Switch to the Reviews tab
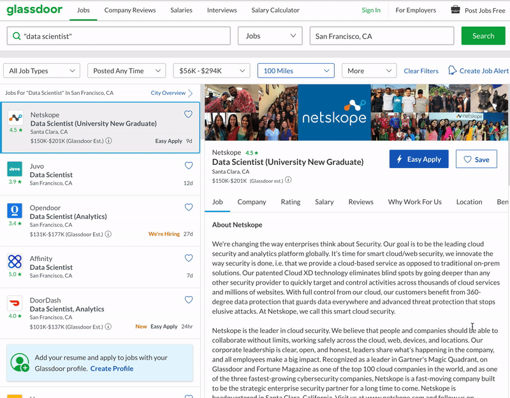 (361, 202)
